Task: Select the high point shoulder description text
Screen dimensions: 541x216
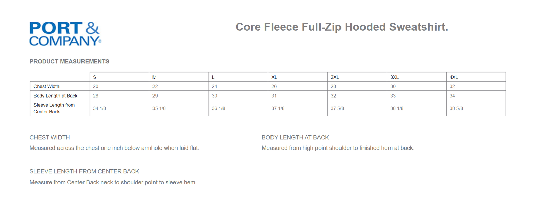Action: (x=338, y=148)
